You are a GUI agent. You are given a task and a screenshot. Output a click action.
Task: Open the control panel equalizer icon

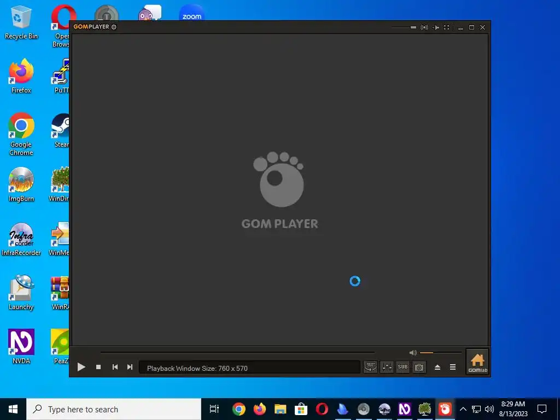pos(387,367)
